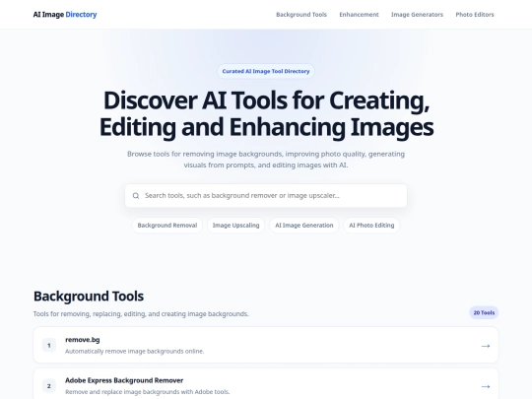The image size is (532, 399).
Task: Click 'Tools for removing, replacing, editing' section description
Action: click(141, 314)
